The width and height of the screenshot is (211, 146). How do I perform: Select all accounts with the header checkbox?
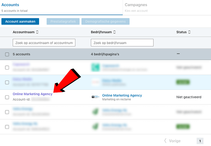point(7,54)
